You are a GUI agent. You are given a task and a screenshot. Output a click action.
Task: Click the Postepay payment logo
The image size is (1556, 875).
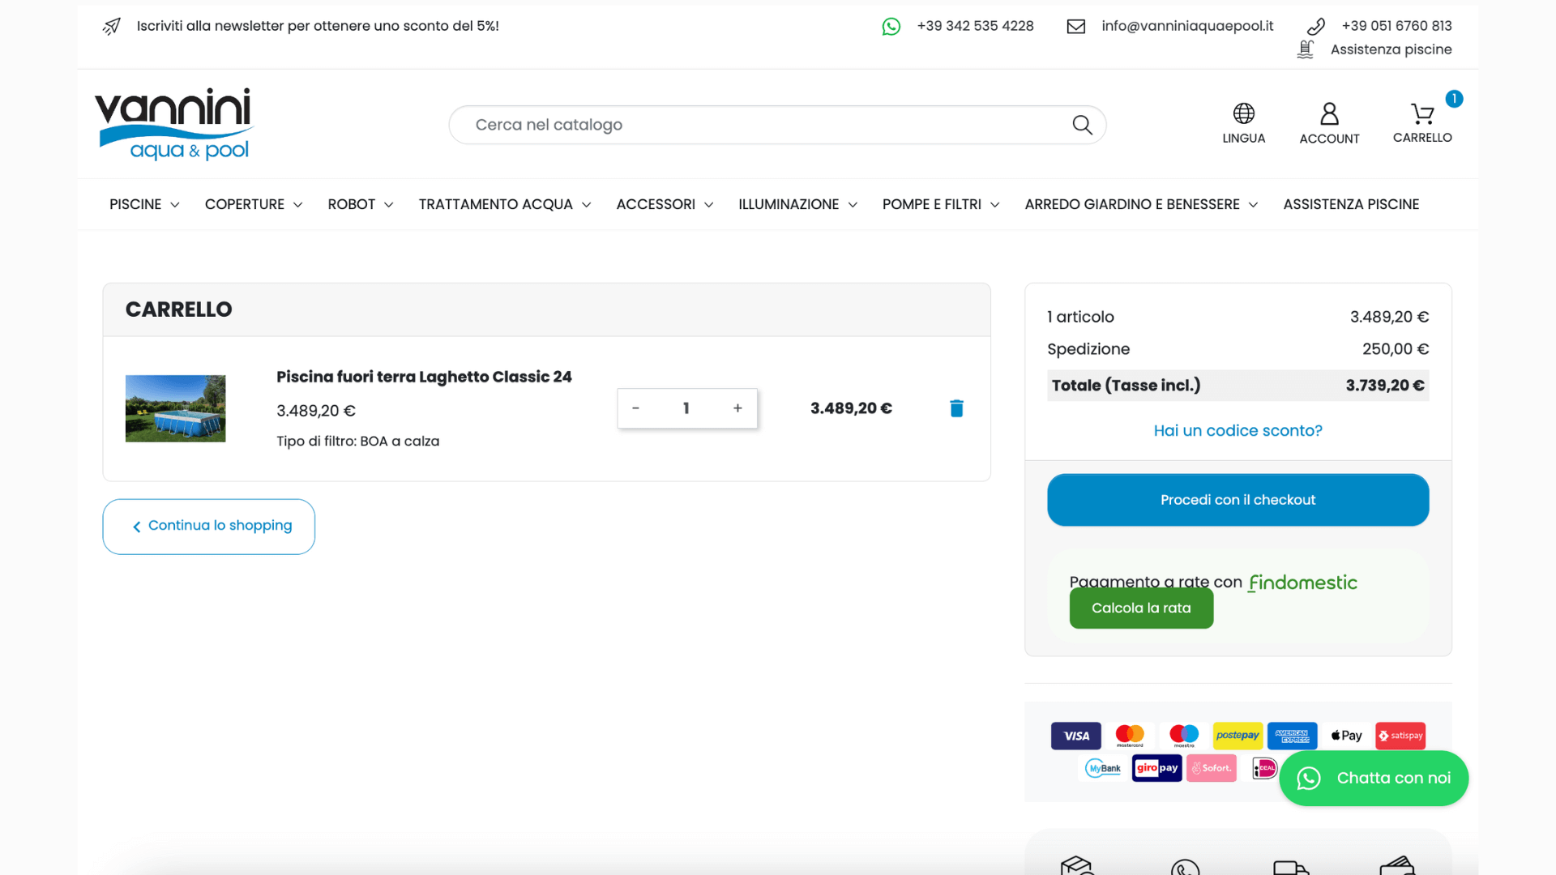pyautogui.click(x=1238, y=736)
